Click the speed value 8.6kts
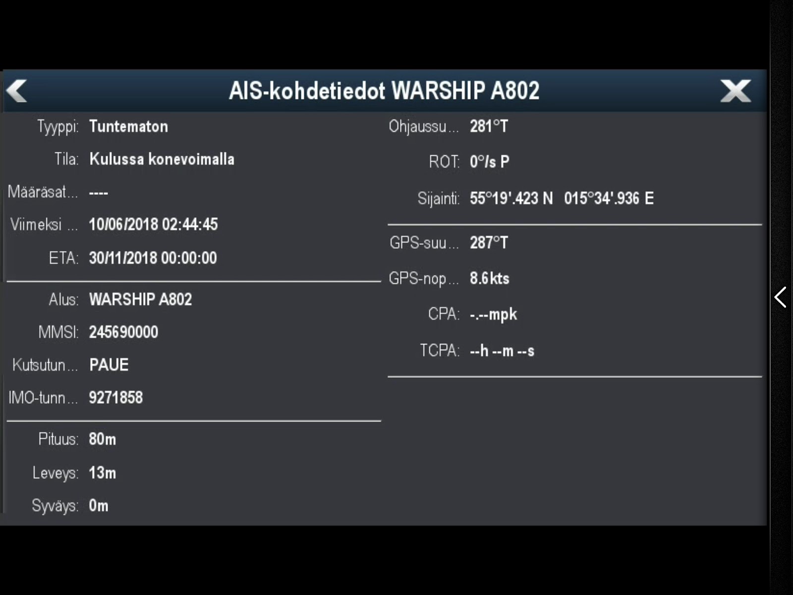This screenshot has width=793, height=595. pos(489,279)
